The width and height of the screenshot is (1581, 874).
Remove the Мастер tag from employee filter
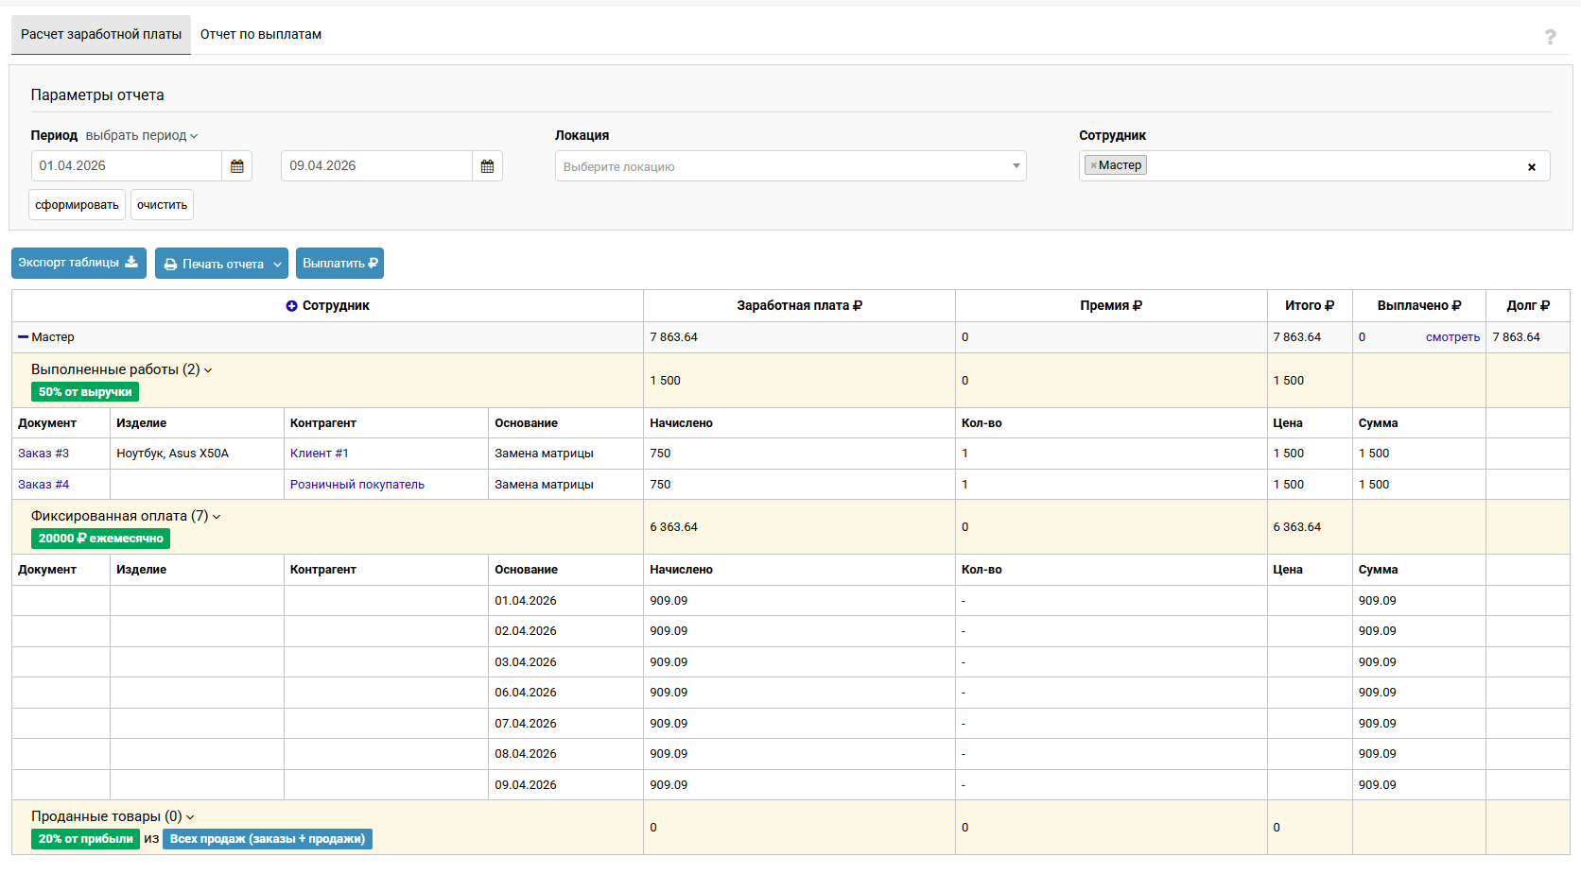1094,165
